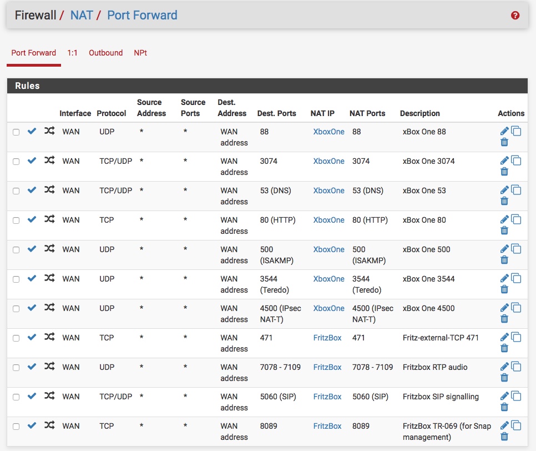Follow the FritzBox alias link in the 471 row

tap(327, 338)
